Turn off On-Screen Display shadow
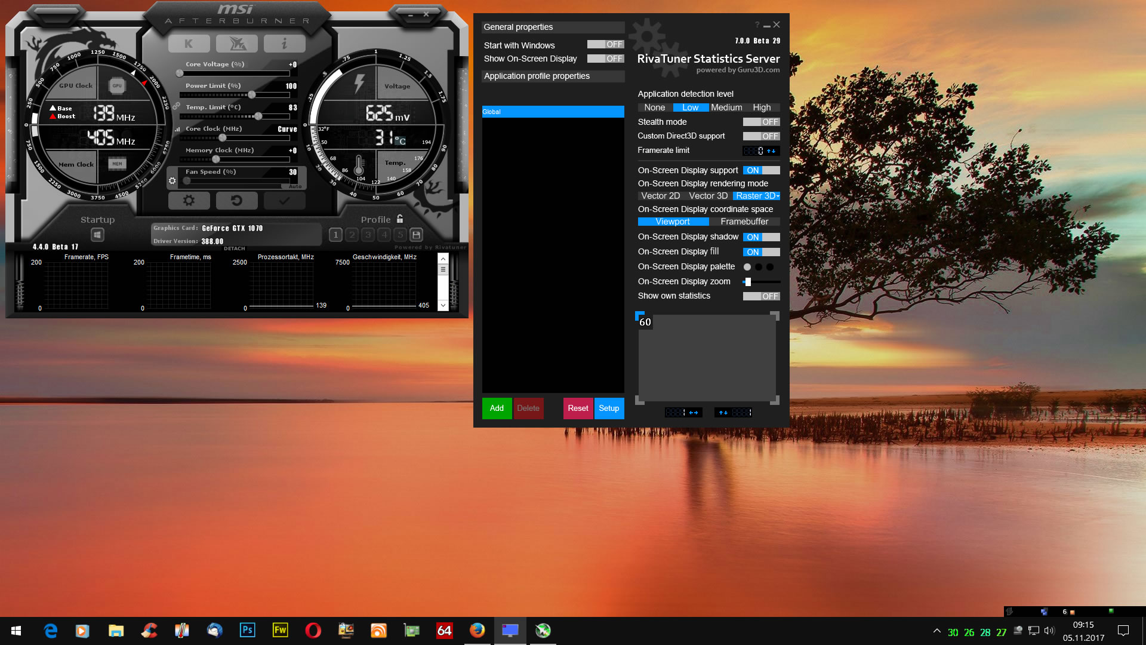Image resolution: width=1146 pixels, height=645 pixels. pos(761,237)
